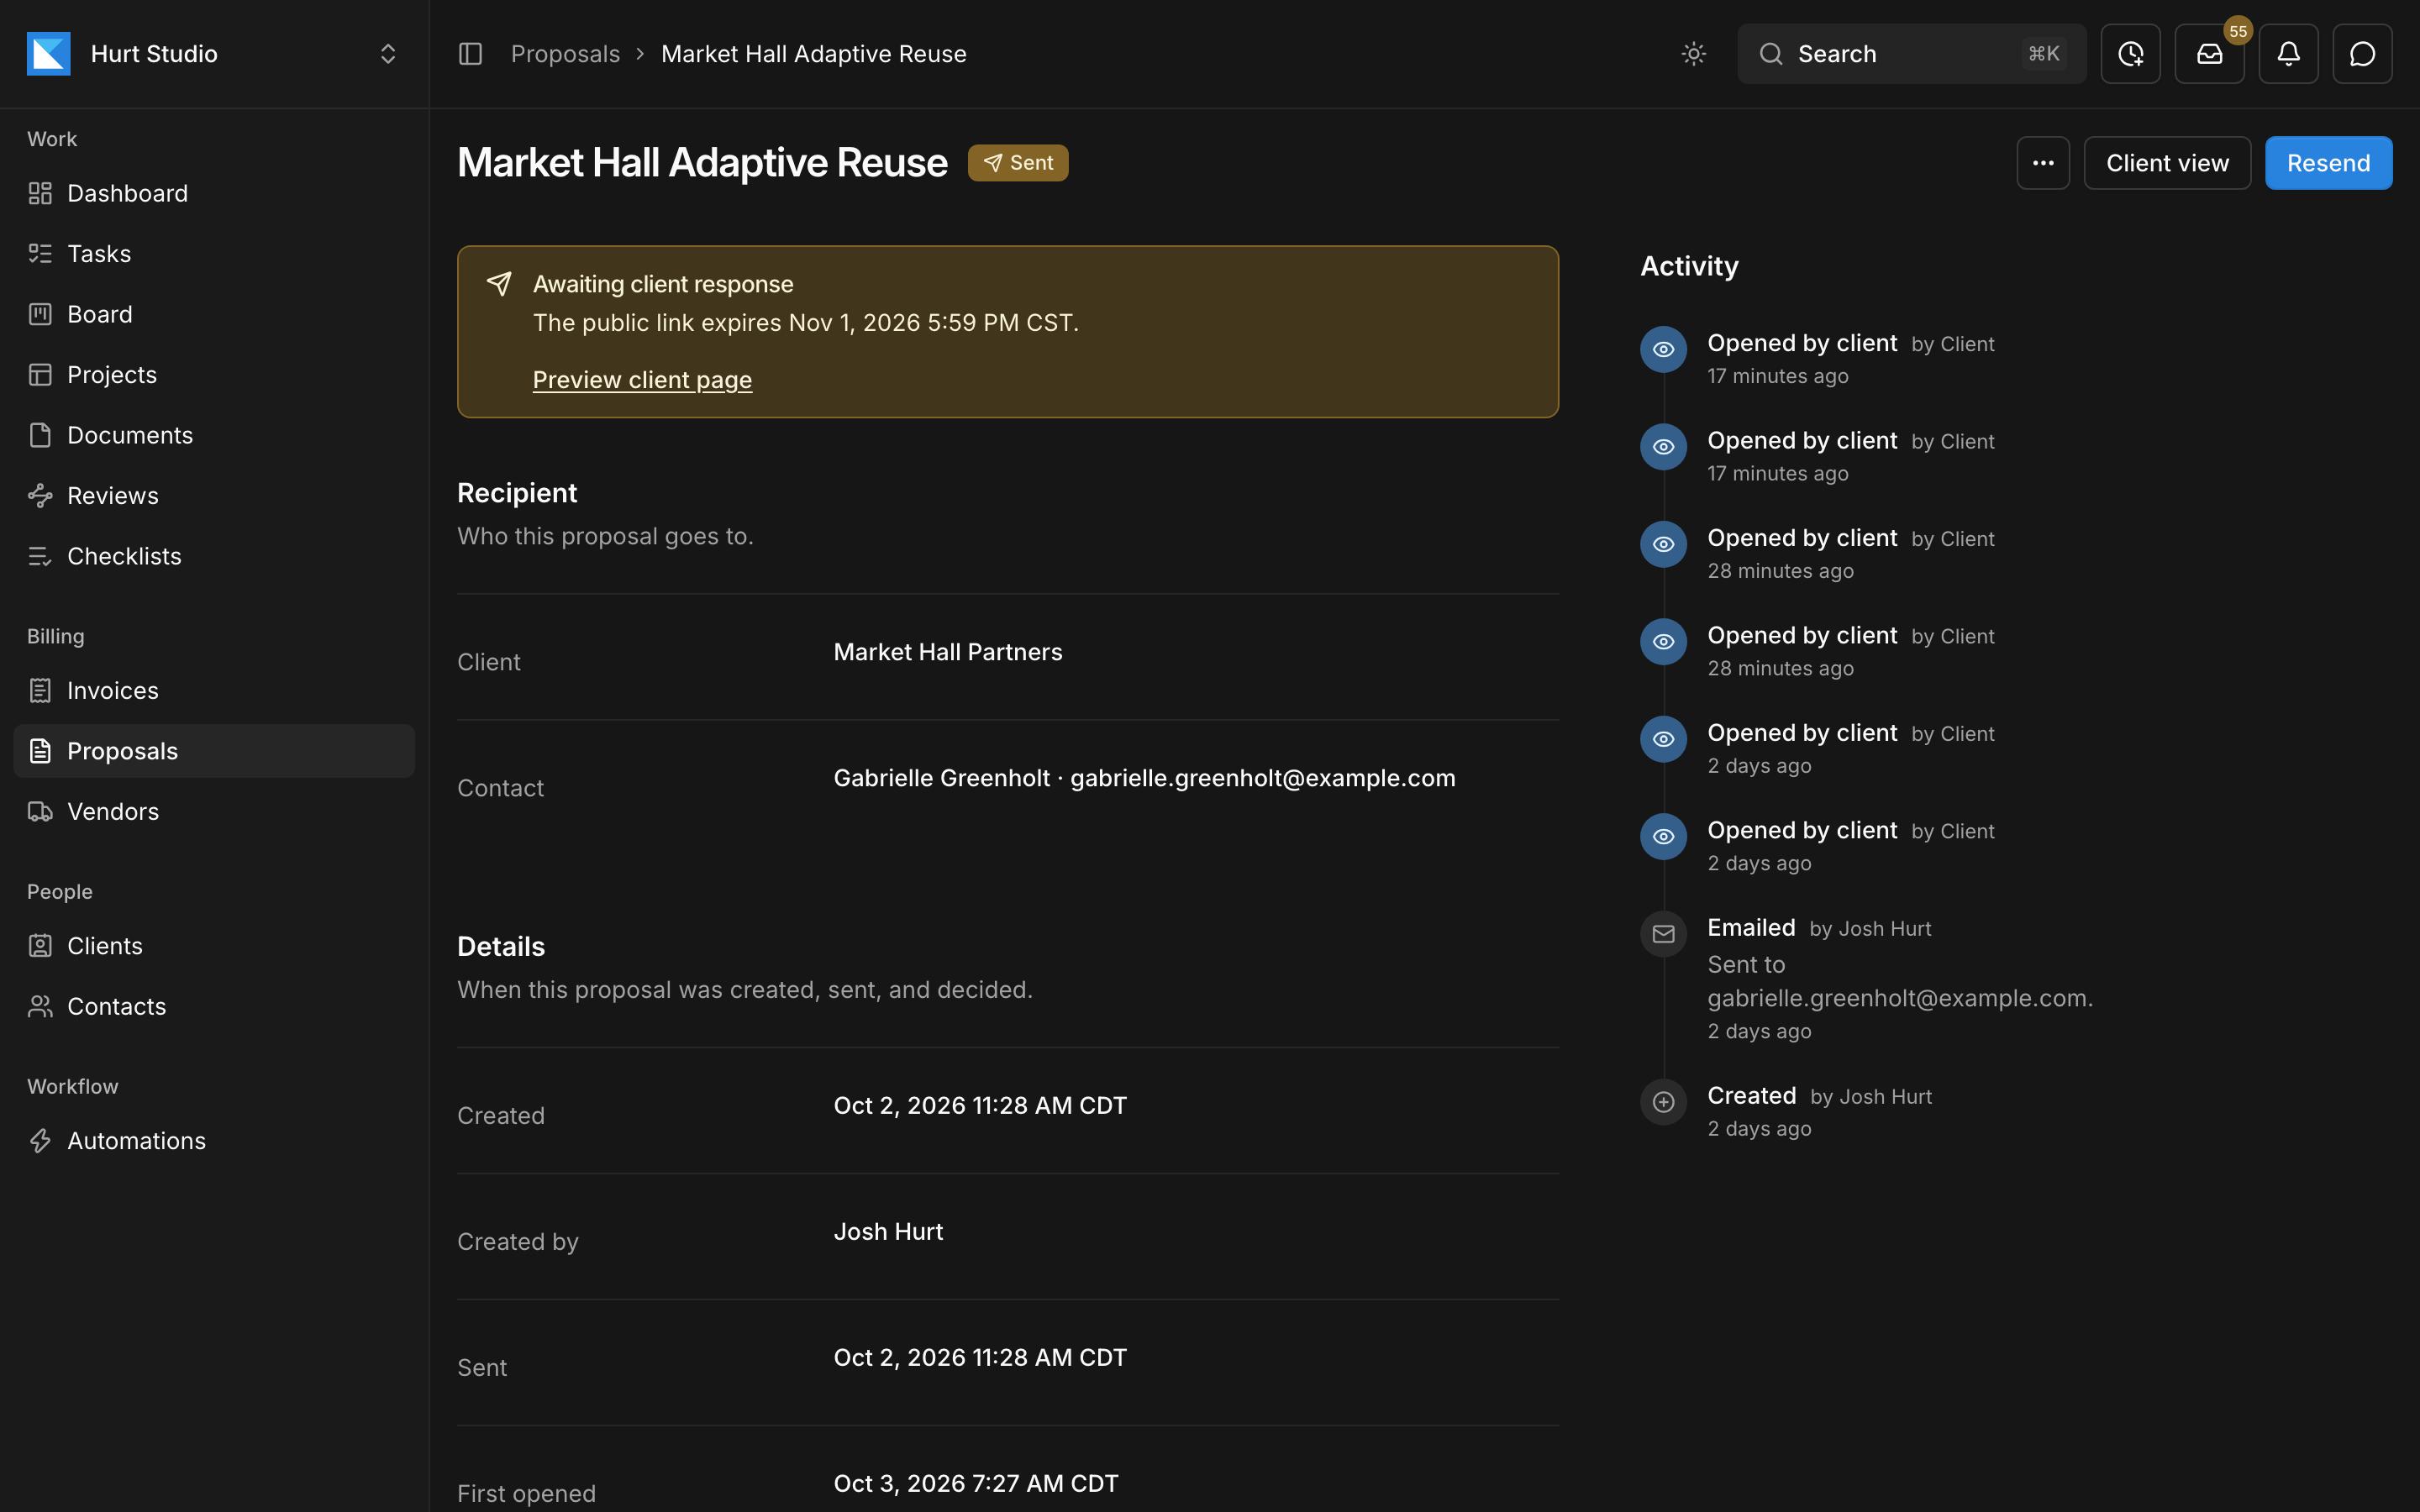Screen dimensions: 2420x1512
Task: Select the Contacts people icon
Action: point(40,1007)
